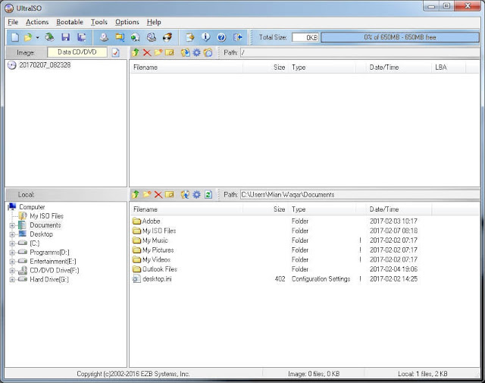Click the Add Files document-arrow icon
485x383 pixels.
[x=190, y=37]
